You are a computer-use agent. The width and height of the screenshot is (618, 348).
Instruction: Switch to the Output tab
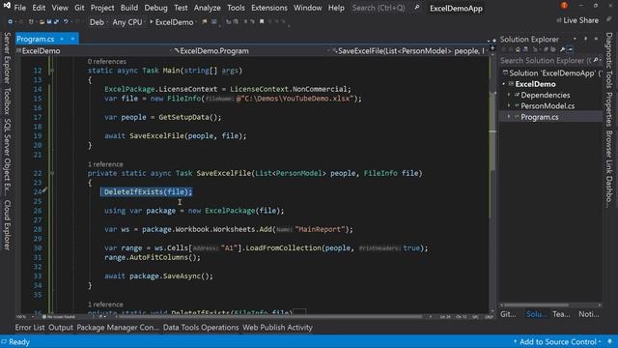[x=61, y=328]
